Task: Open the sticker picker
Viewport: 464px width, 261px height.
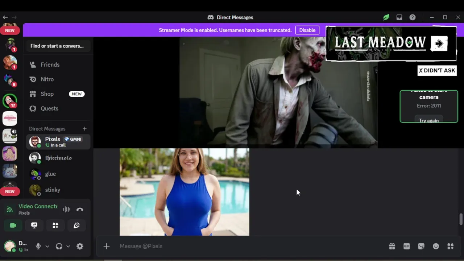Action: pos(421,246)
